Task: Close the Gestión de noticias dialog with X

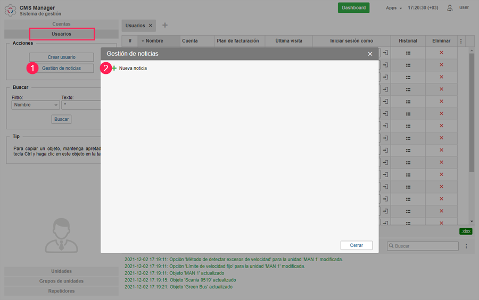Action: point(370,54)
